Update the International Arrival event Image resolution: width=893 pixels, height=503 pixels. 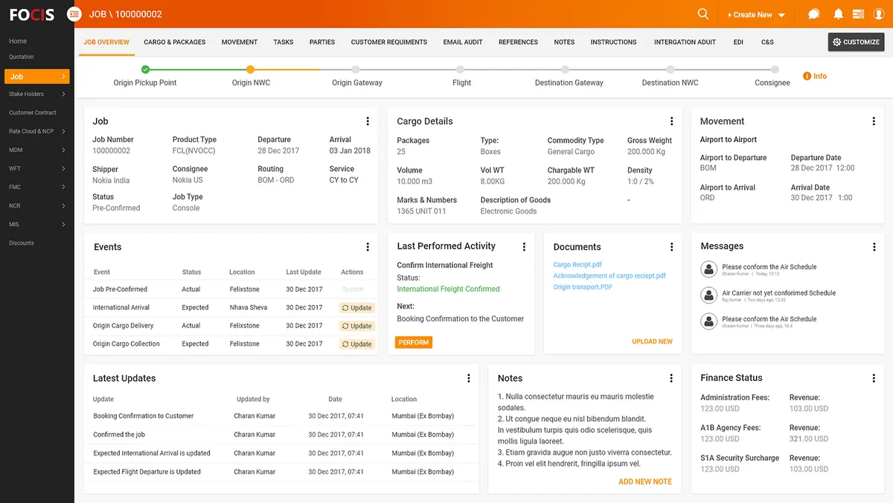(x=357, y=307)
